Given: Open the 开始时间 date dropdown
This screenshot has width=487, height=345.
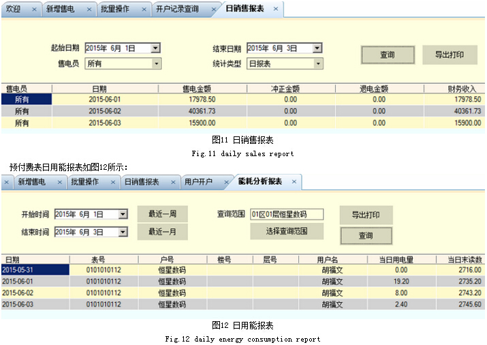Looking at the screenshot, I should coord(123,215).
